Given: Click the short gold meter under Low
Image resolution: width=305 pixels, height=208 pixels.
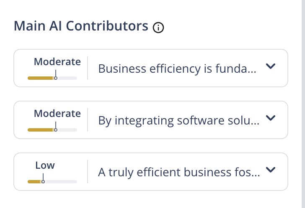Looking at the screenshot, I should coord(34,182).
